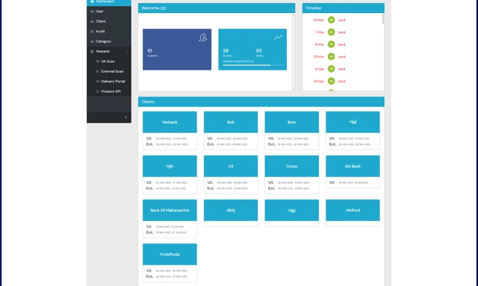Screen dimensions: 478x286
Task: Open the Hfsfhsd client card
Action: click(x=353, y=213)
